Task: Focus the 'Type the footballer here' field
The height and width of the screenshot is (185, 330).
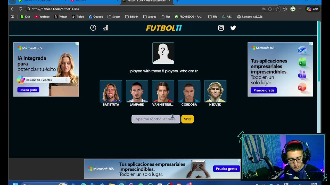Action: 156,119
